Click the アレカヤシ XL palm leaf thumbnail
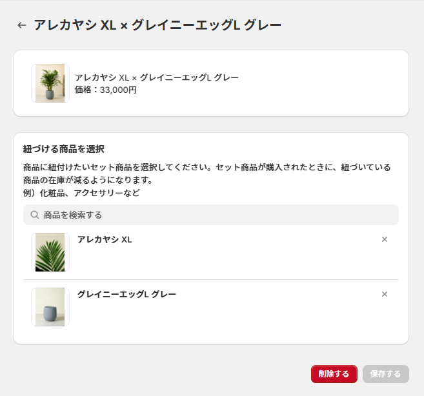The image size is (424, 396). (x=50, y=252)
